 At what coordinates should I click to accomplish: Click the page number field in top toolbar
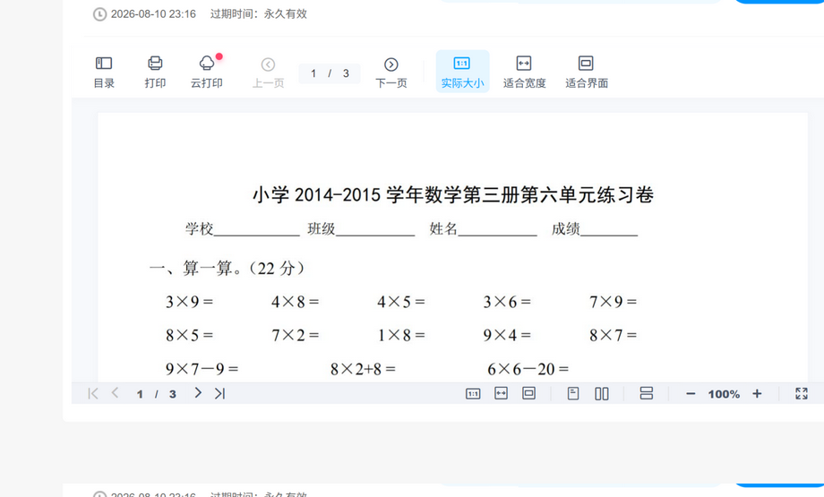(330, 73)
